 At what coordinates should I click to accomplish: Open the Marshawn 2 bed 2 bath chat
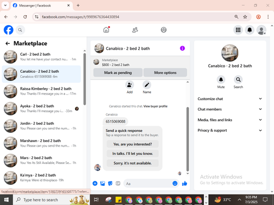pos(41,143)
